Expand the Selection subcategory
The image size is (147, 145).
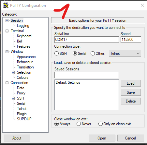(13, 72)
